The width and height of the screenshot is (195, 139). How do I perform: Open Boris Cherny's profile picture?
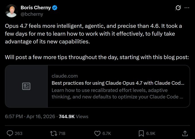[x=11, y=11]
